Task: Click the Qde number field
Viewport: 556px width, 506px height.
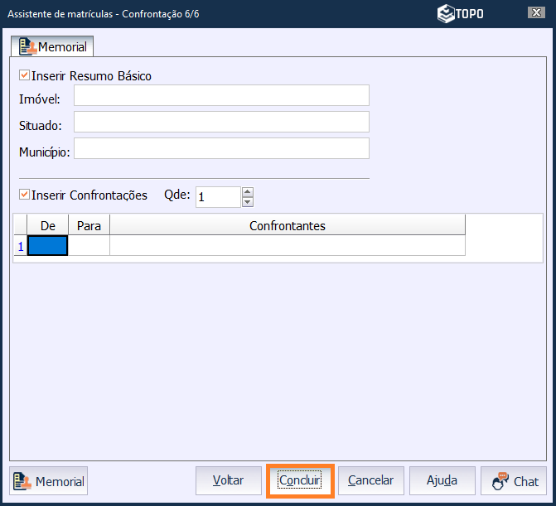Action: tap(218, 197)
